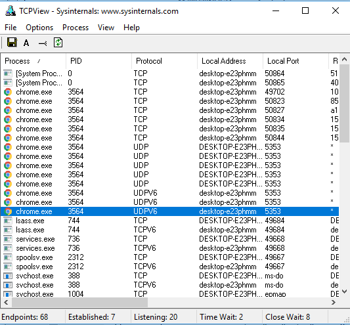
Task: Select System Process row with port 50865
Action: click(169, 83)
